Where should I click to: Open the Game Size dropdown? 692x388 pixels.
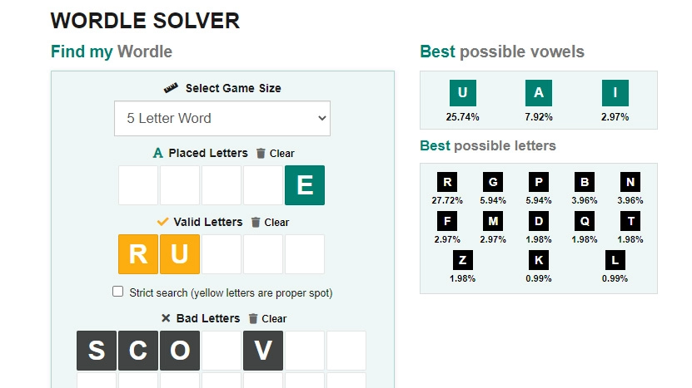(x=222, y=118)
